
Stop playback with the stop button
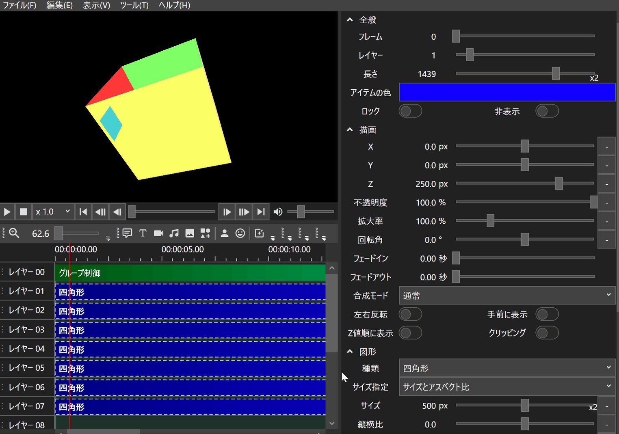click(x=24, y=212)
